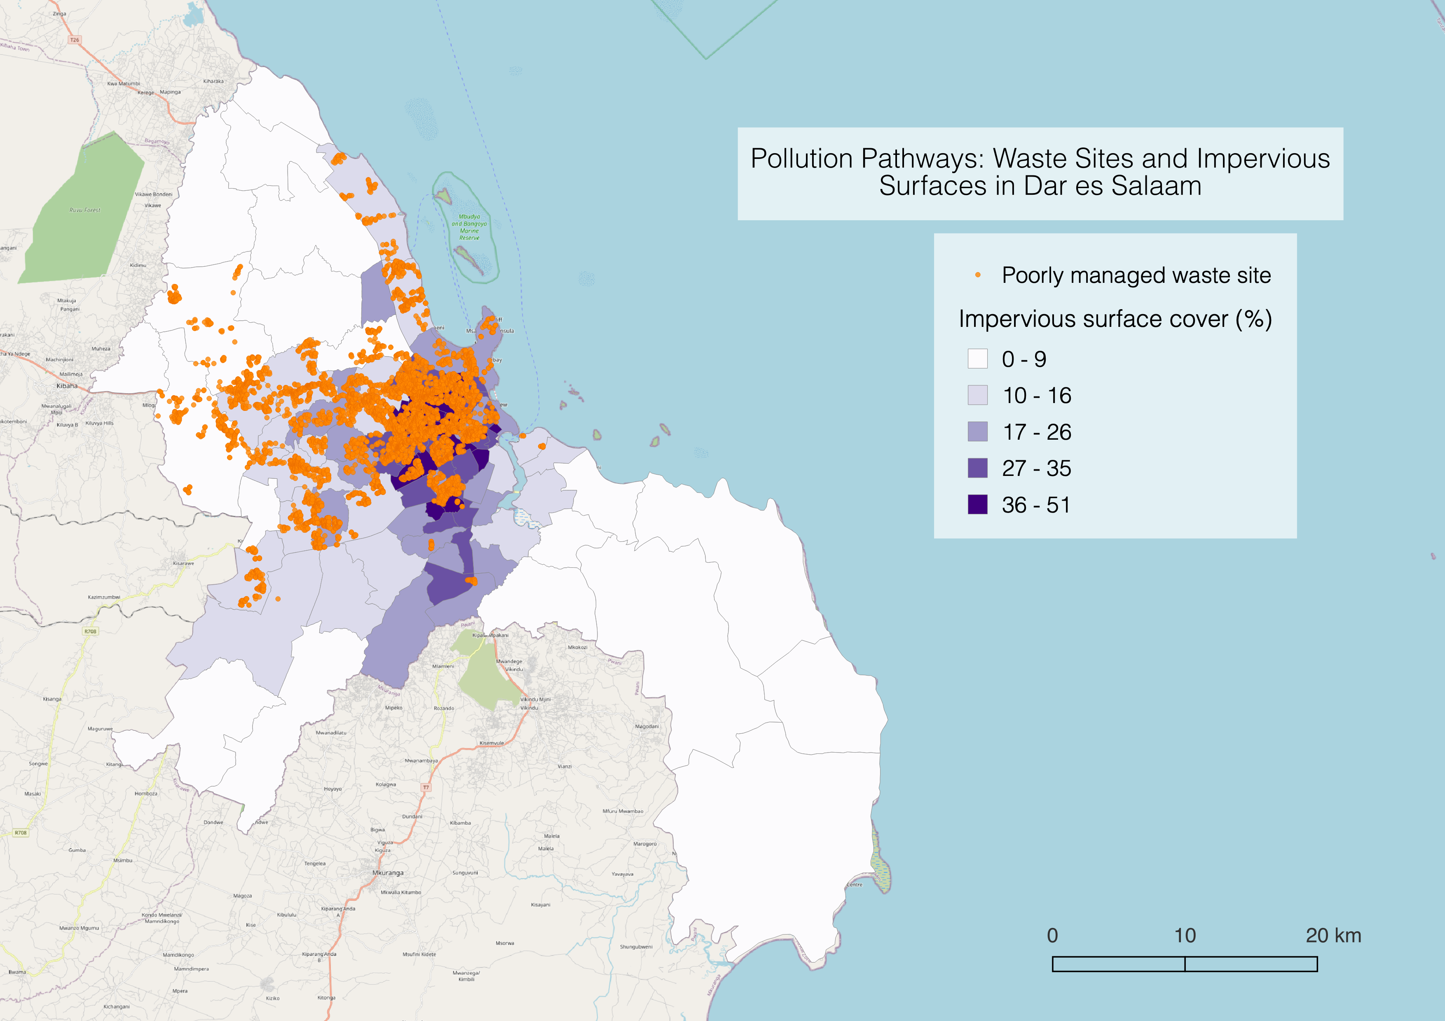Click the 'Mkuranga' town label
Image resolution: width=1445 pixels, height=1021 pixels.
click(x=388, y=873)
